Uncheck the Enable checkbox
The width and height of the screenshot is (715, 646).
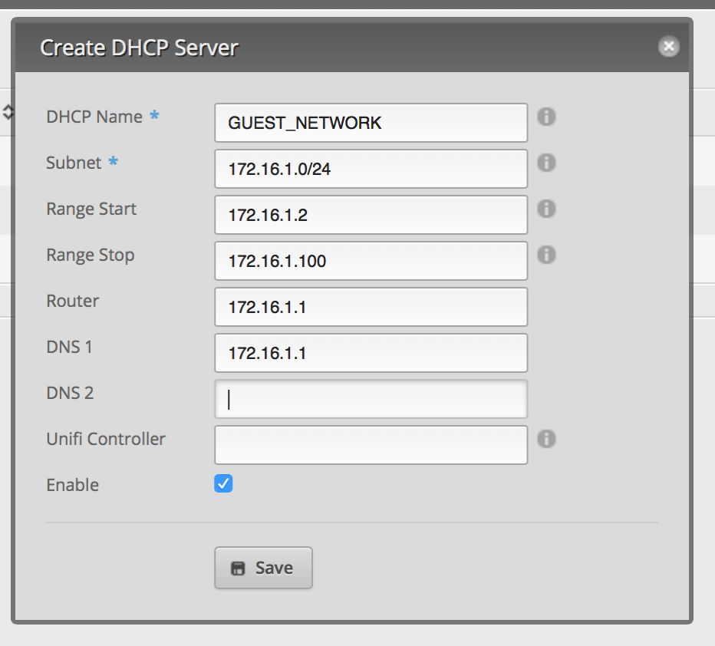click(223, 483)
